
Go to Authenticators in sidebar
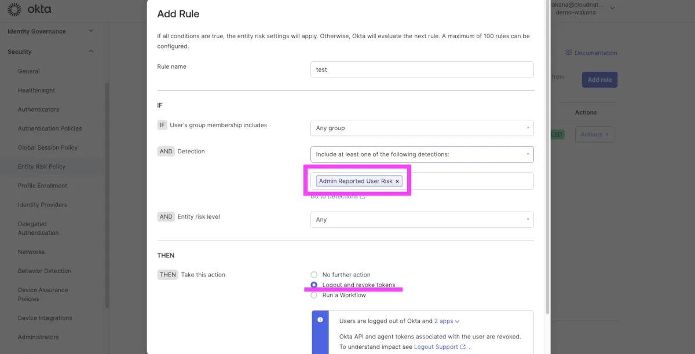[38, 109]
